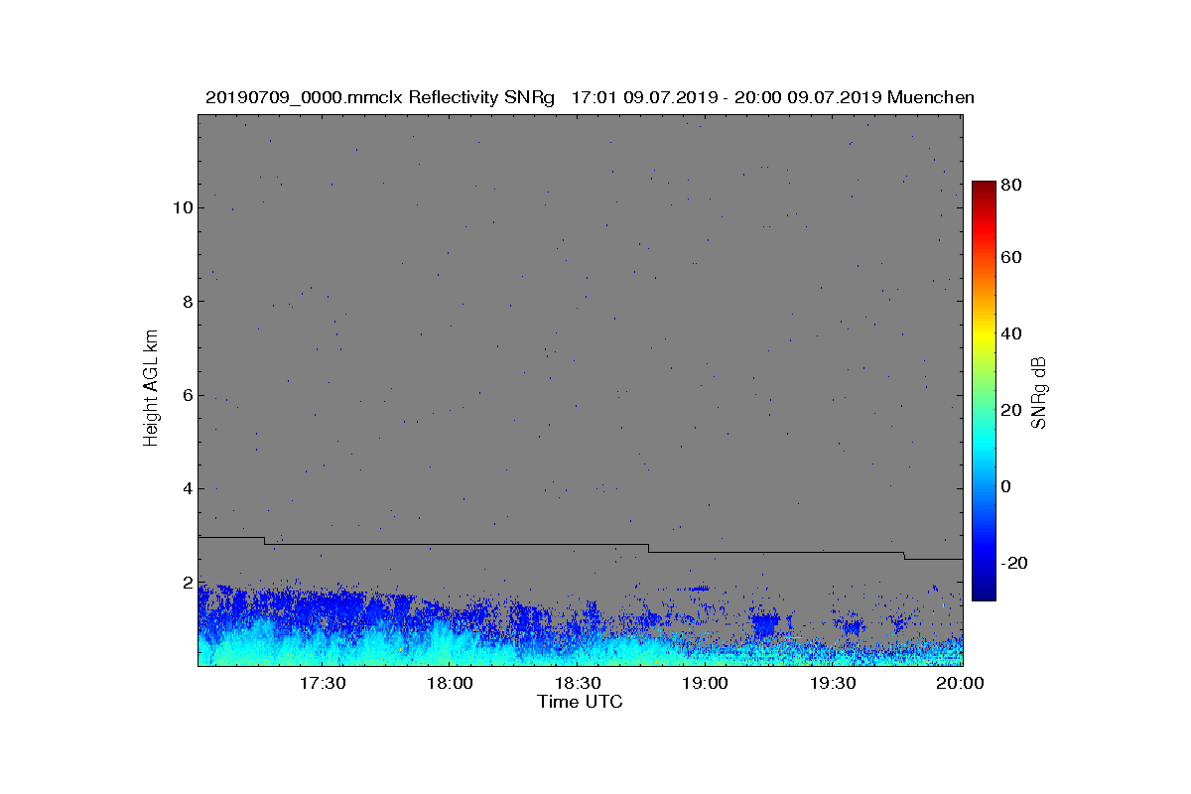Click the plot title text starting with 20190709_0000.mmclx
Screen dimensions: 1191x794
click(x=590, y=97)
